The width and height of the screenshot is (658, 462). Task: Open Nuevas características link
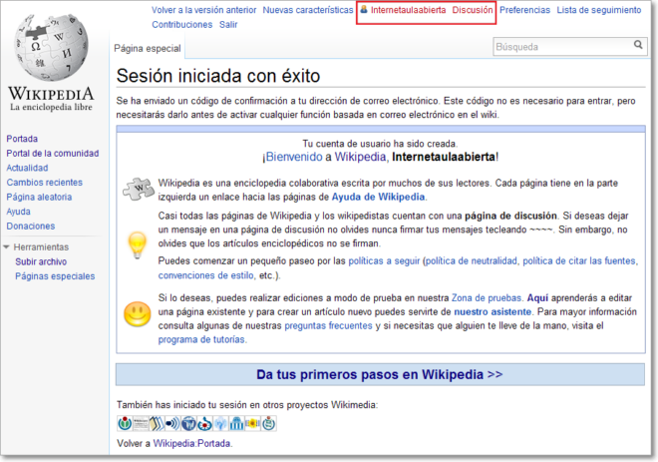[308, 10]
